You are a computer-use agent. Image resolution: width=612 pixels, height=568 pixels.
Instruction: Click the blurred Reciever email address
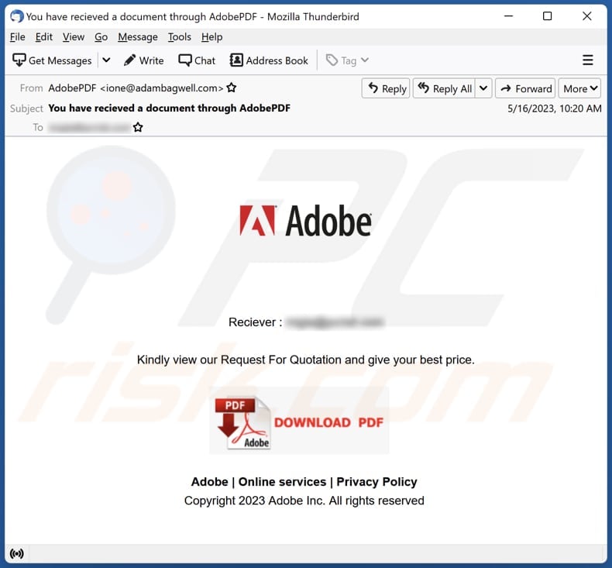tap(335, 322)
